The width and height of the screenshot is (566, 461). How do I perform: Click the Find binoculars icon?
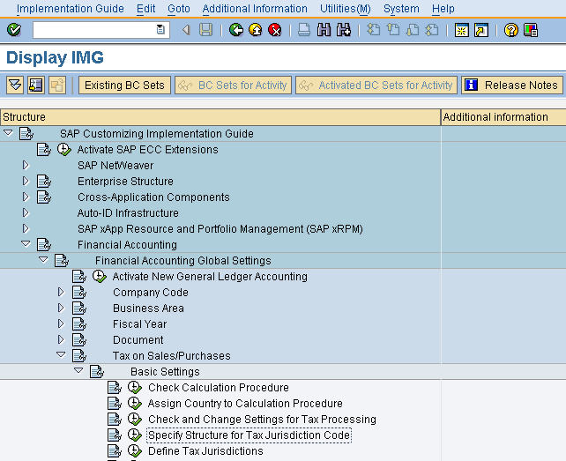(x=324, y=30)
